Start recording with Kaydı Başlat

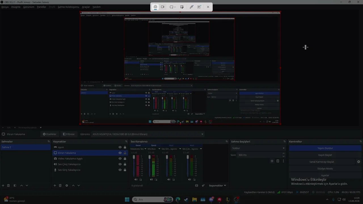coord(325,155)
